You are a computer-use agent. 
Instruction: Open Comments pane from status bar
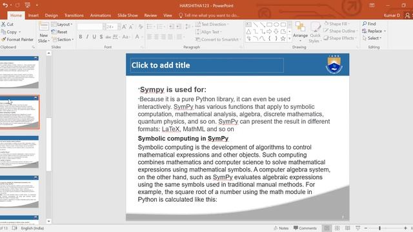(x=305, y=228)
